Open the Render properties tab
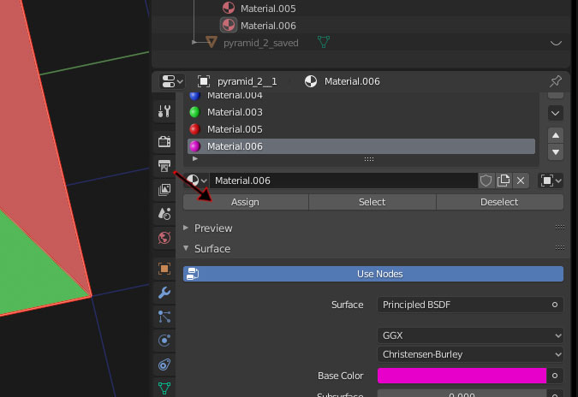Viewport: 578px width, 397px height. point(164,141)
